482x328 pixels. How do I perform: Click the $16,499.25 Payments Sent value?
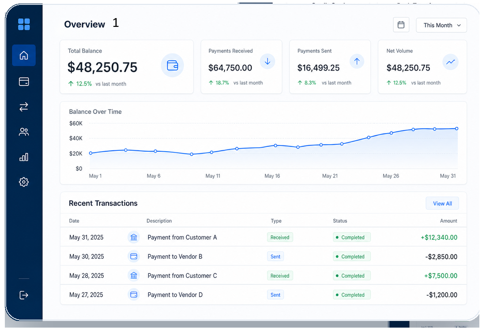[x=319, y=68]
